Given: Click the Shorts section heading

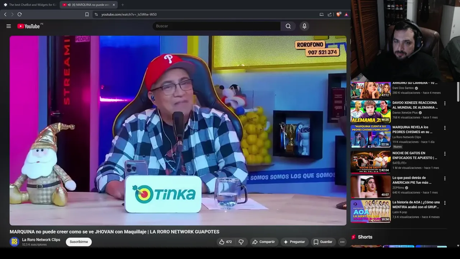Looking at the screenshot, I should pos(365,237).
